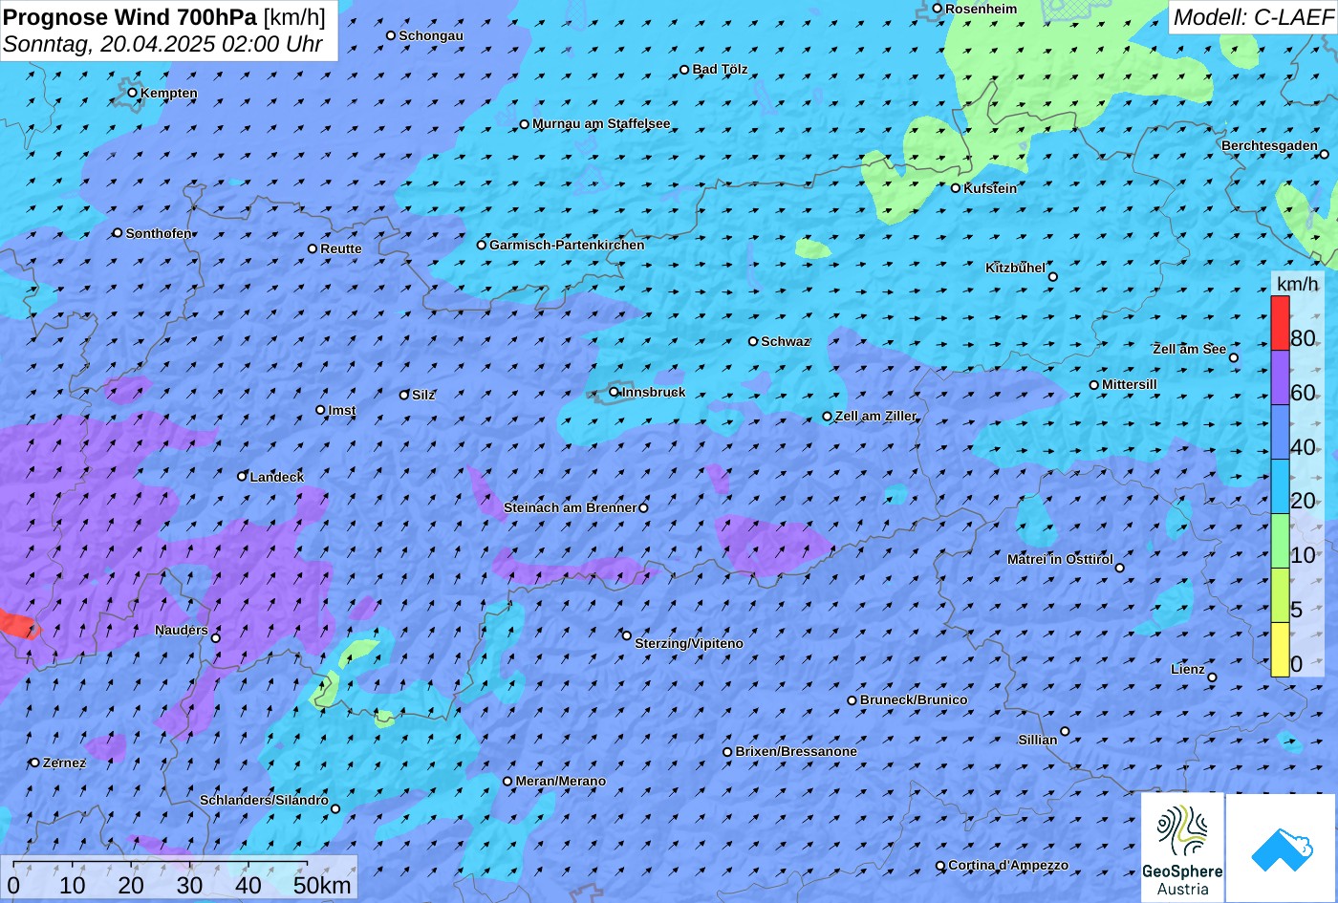Click the dark green 10 km/h legend swatch
This screenshot has height=903, width=1338.
1280,541
